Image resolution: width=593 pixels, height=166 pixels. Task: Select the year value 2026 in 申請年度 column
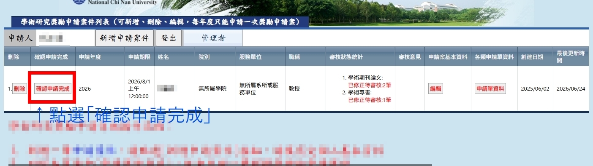85,89
